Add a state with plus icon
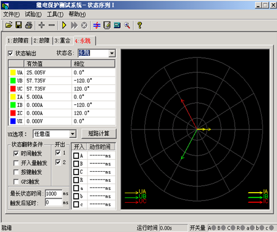The width and height of the screenshot is (277, 232). [x=42, y=25]
